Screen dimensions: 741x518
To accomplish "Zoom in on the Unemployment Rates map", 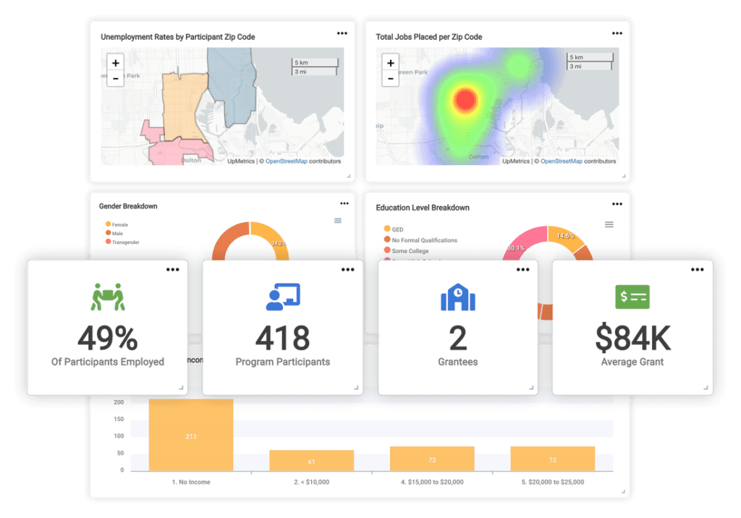I will coord(116,63).
